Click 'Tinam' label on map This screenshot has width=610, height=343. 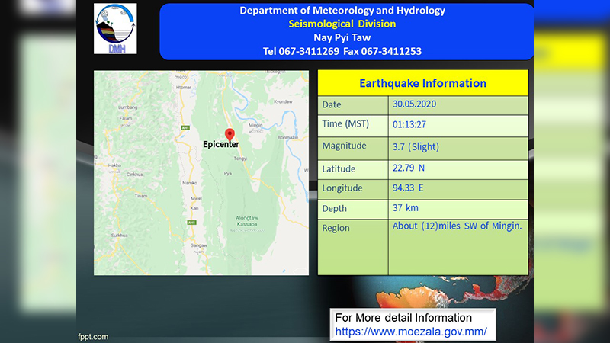point(141,196)
